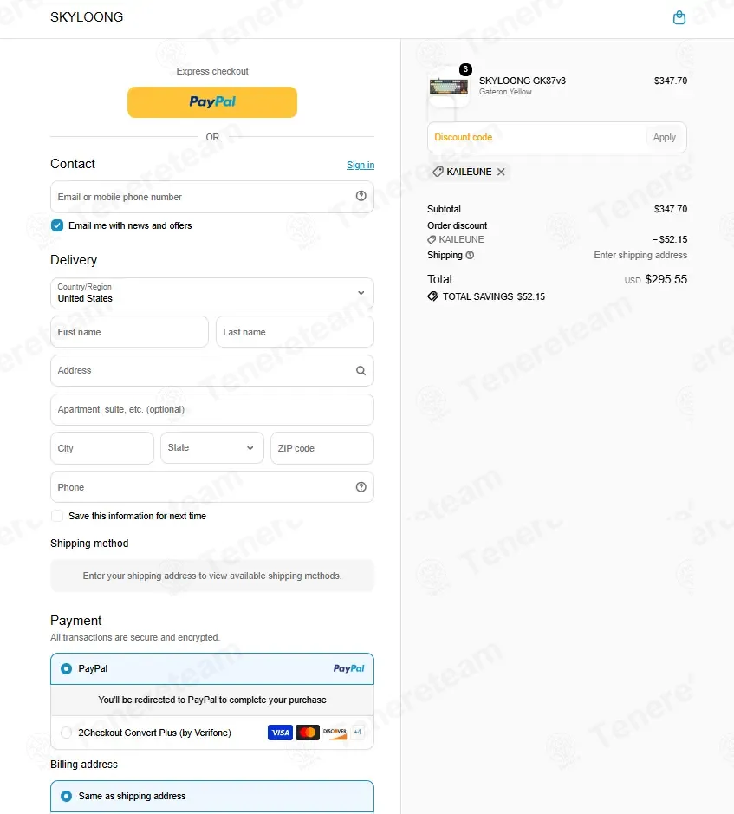This screenshot has width=734, height=814.
Task: Check Save this information for next time
Action: (x=57, y=516)
